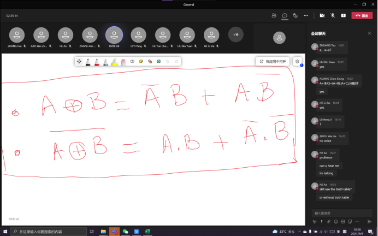The height and width of the screenshot is (236, 378).
Task: Toggle the meeting chat panel
Action: pos(285,15)
